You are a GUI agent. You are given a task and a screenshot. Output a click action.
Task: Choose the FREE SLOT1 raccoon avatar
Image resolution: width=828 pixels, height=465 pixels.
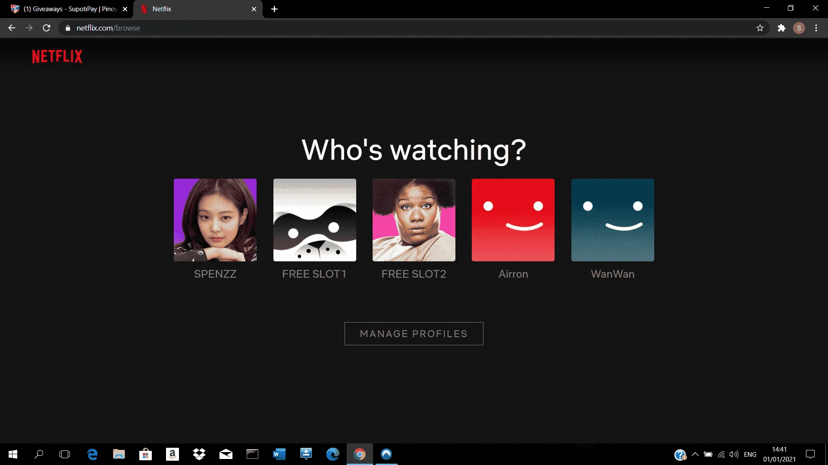click(x=315, y=220)
